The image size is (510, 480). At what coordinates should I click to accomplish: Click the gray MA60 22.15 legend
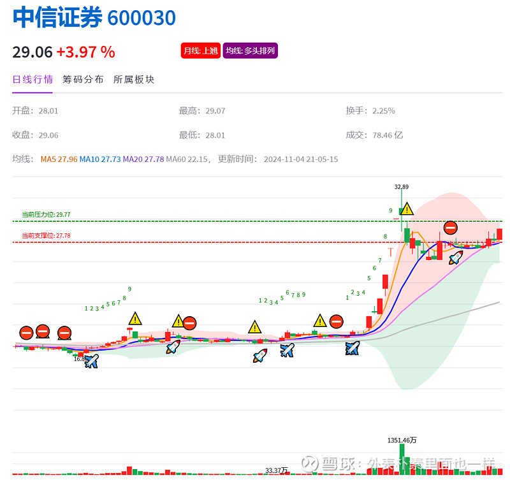click(187, 159)
